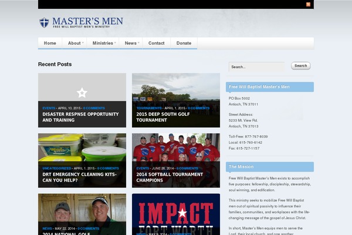Click Events category on Disaster Response post
This screenshot has width=352, height=235.
pos(49,108)
